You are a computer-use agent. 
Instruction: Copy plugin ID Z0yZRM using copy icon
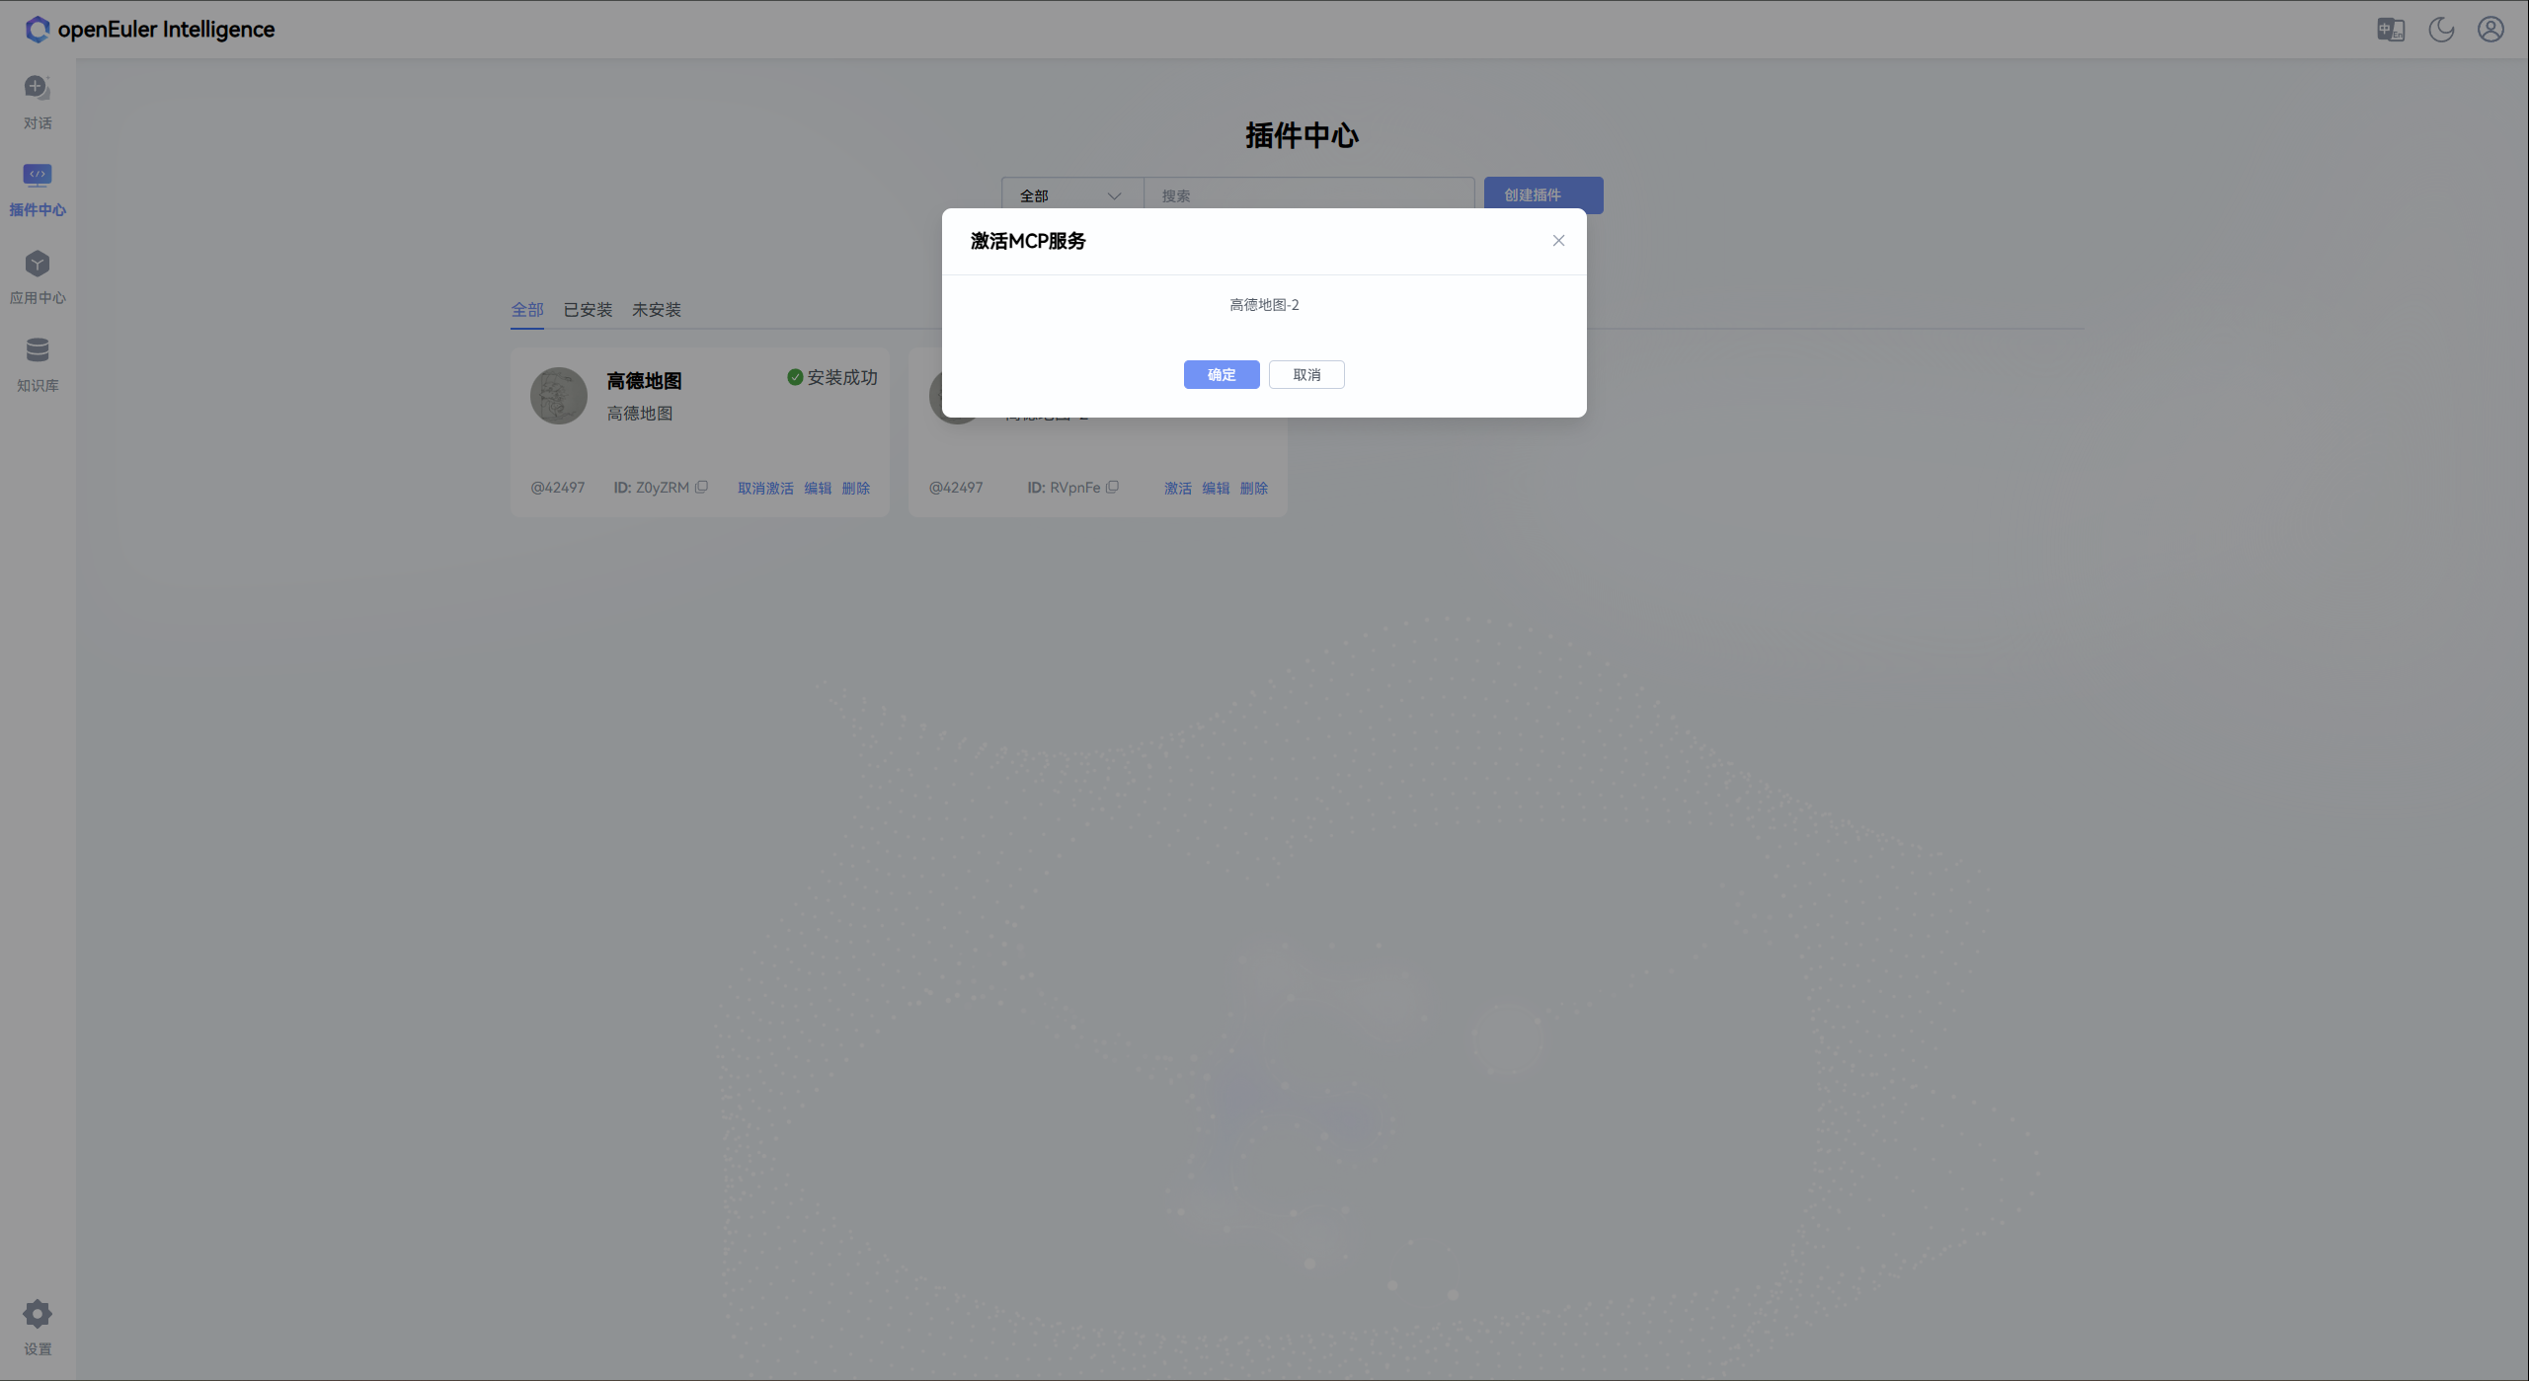coord(701,486)
